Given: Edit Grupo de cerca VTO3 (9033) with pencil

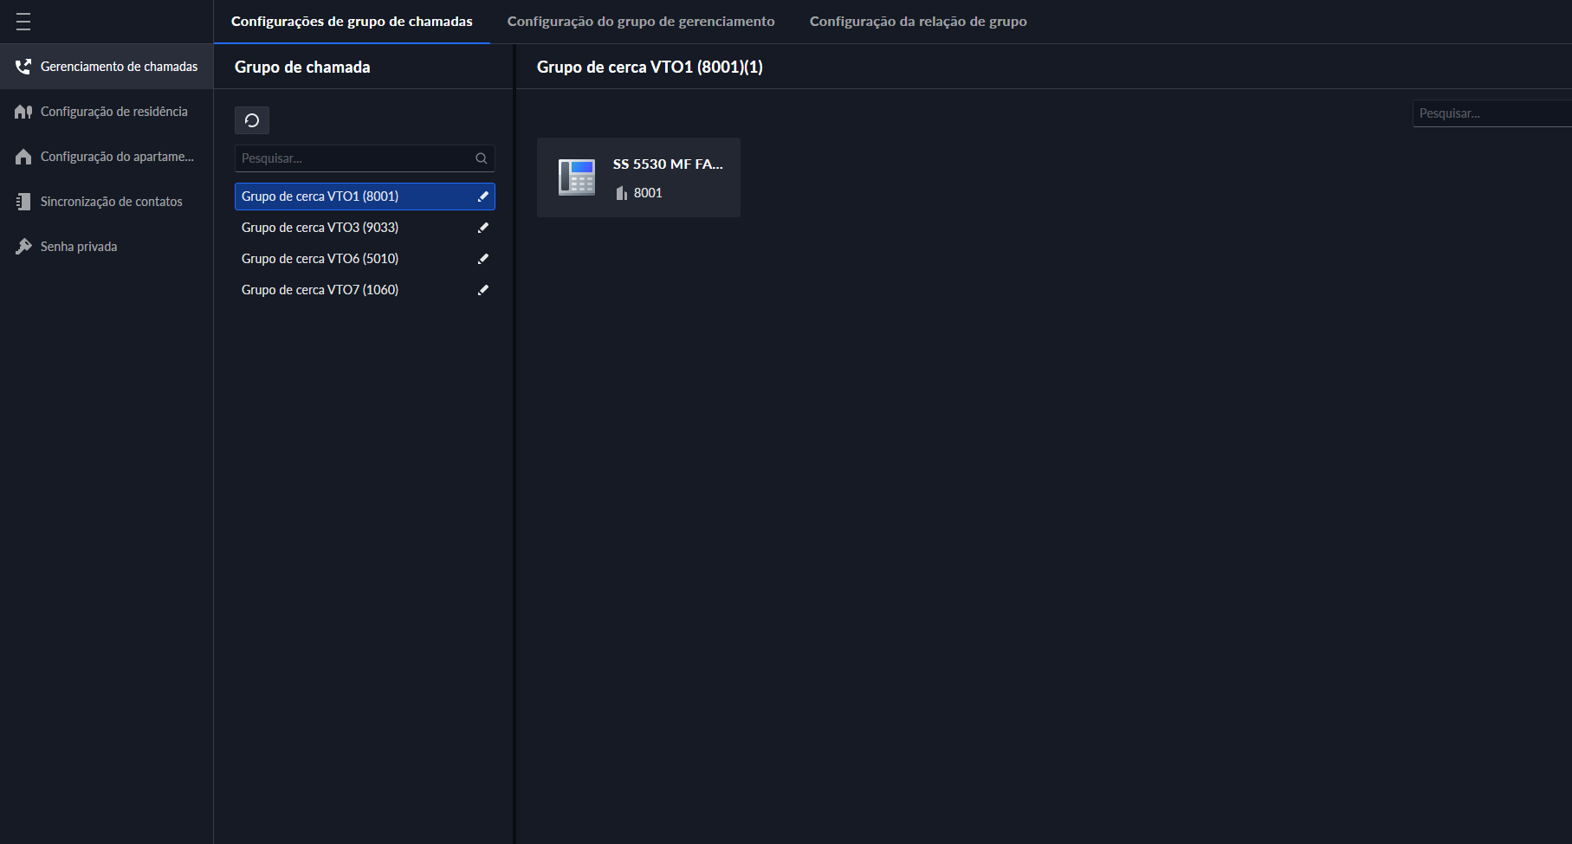Looking at the screenshot, I should point(483,228).
